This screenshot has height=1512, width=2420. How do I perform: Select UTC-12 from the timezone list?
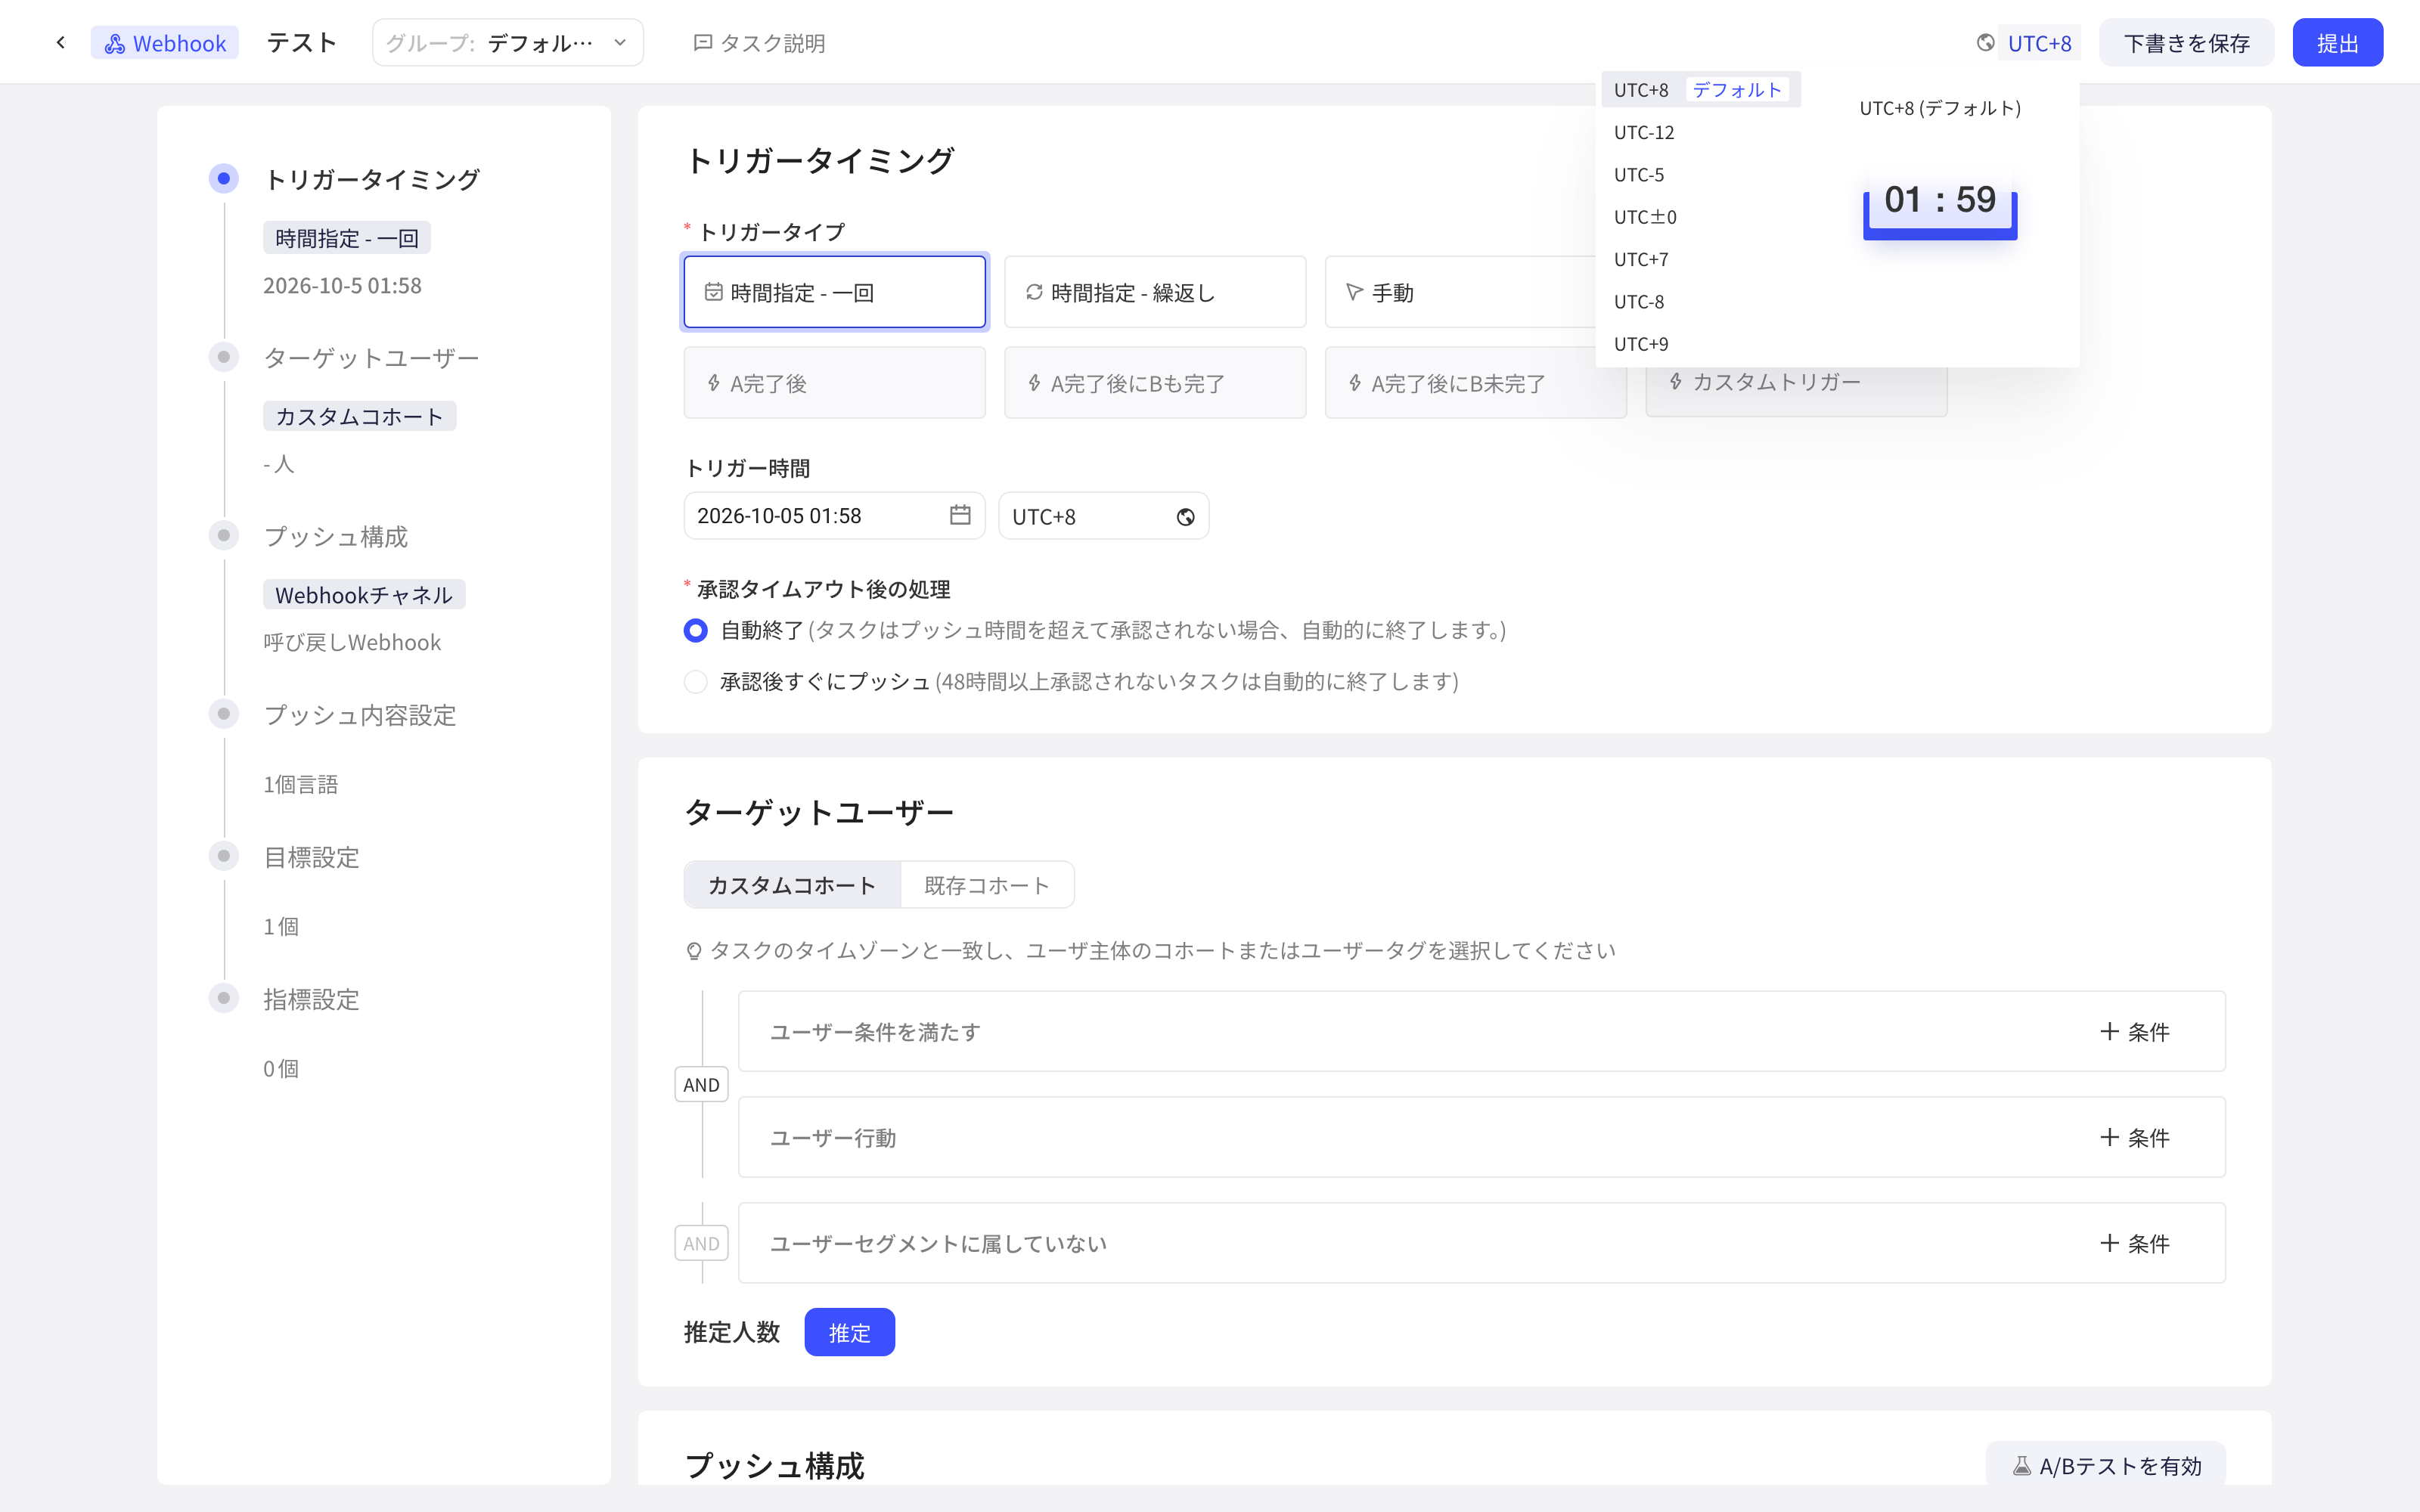[1701, 133]
